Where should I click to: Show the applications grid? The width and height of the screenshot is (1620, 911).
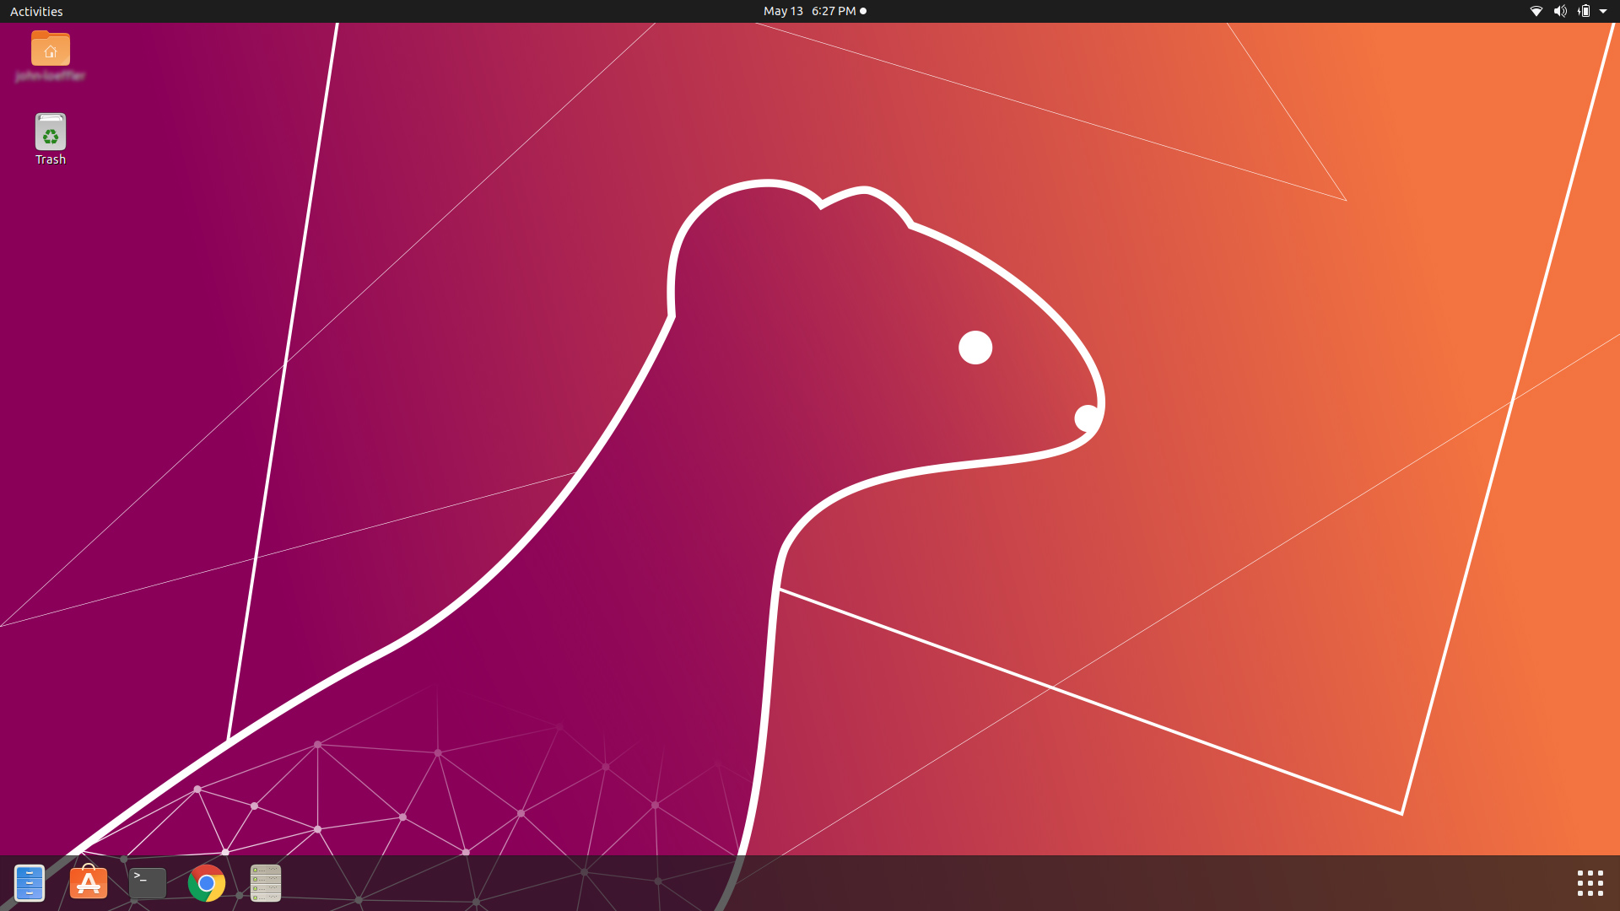tap(1590, 883)
